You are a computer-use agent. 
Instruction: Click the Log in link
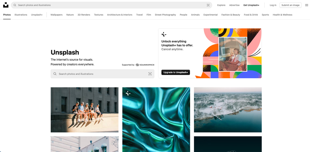pos(273,5)
